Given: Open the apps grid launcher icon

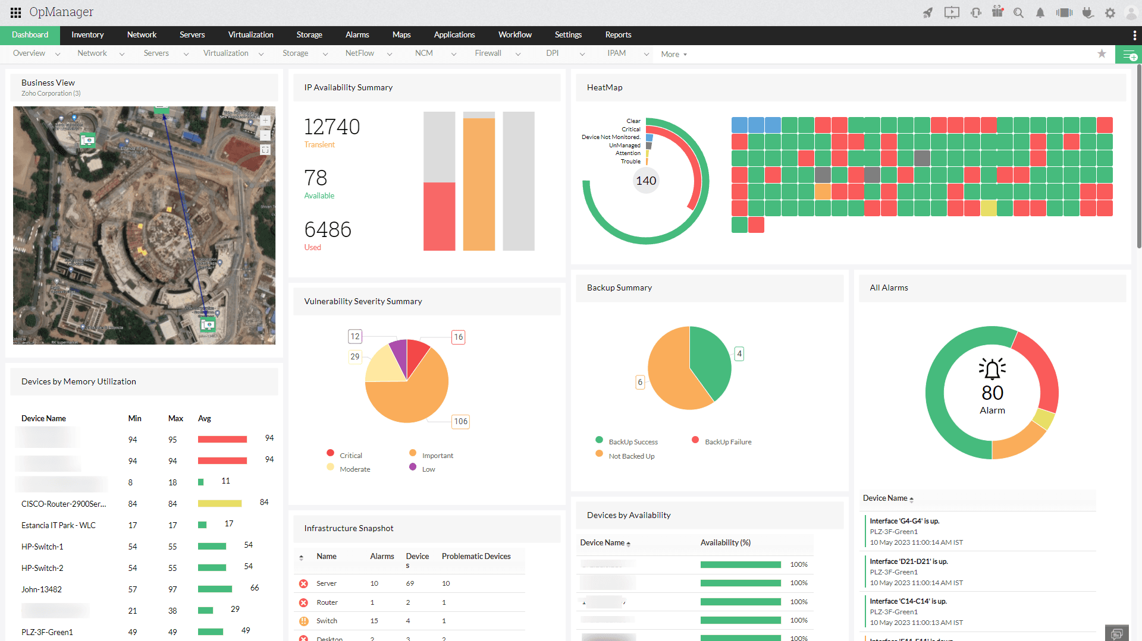Looking at the screenshot, I should coord(15,12).
